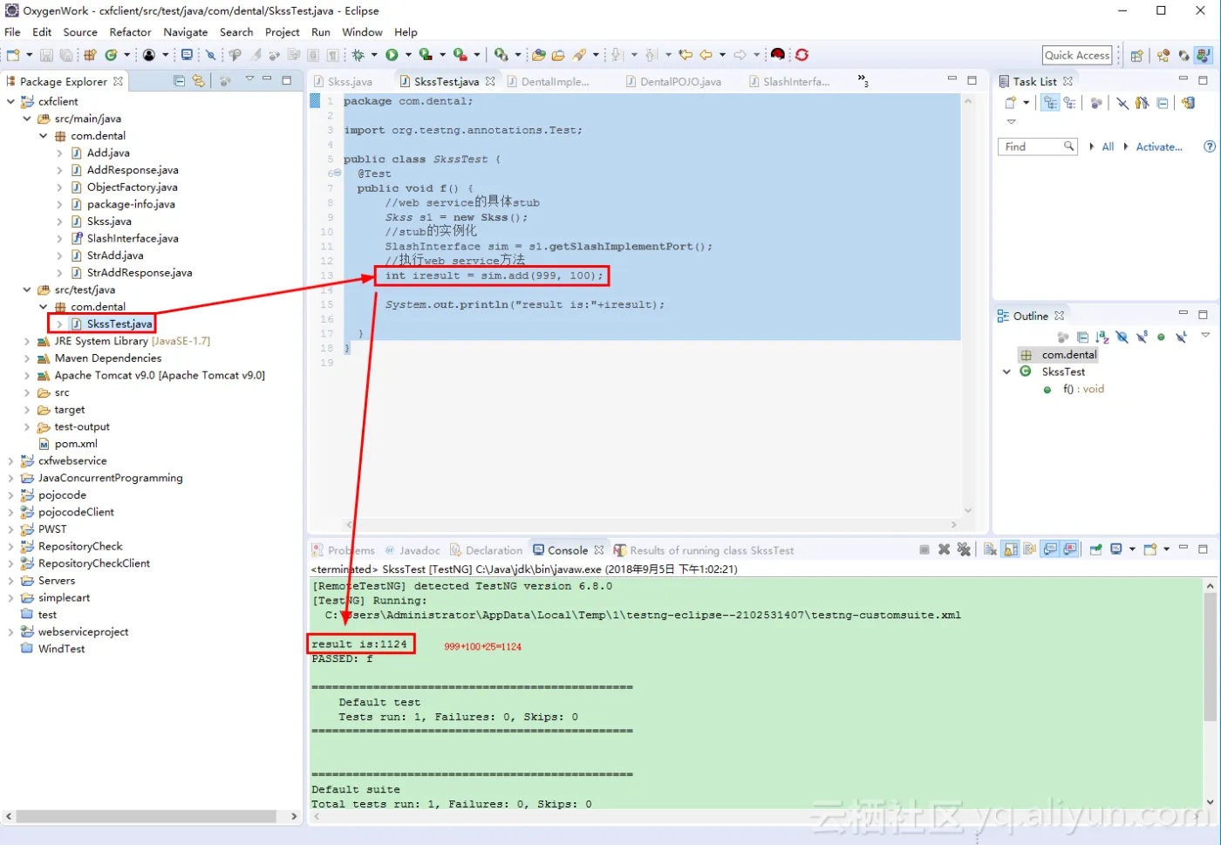This screenshot has width=1221, height=845.
Task: Expand the Maven Dependencies node
Action: point(27,358)
